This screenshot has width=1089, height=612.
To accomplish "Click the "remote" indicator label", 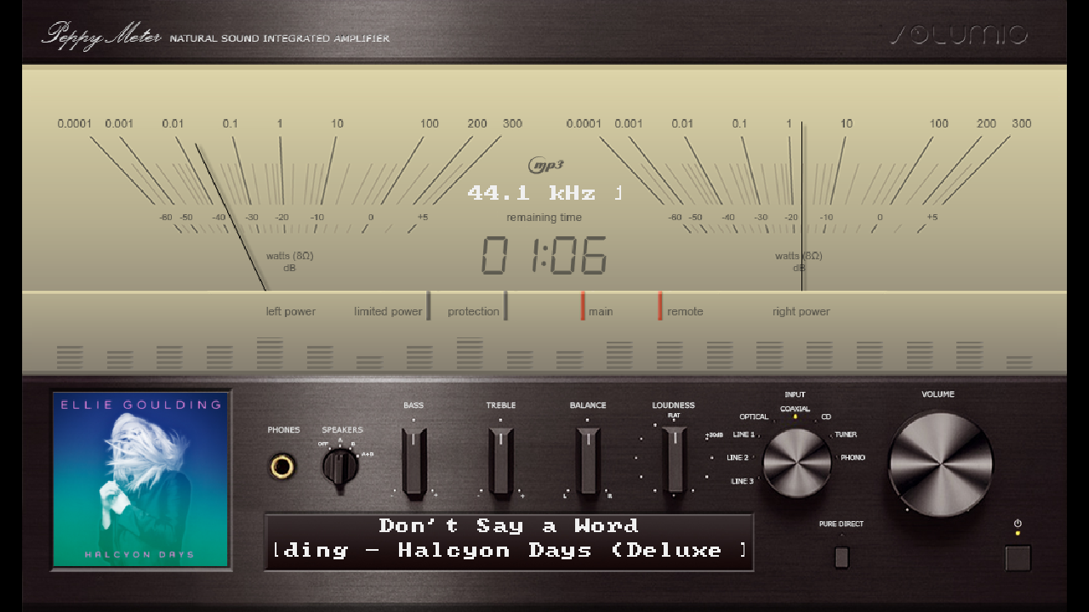I will (685, 312).
